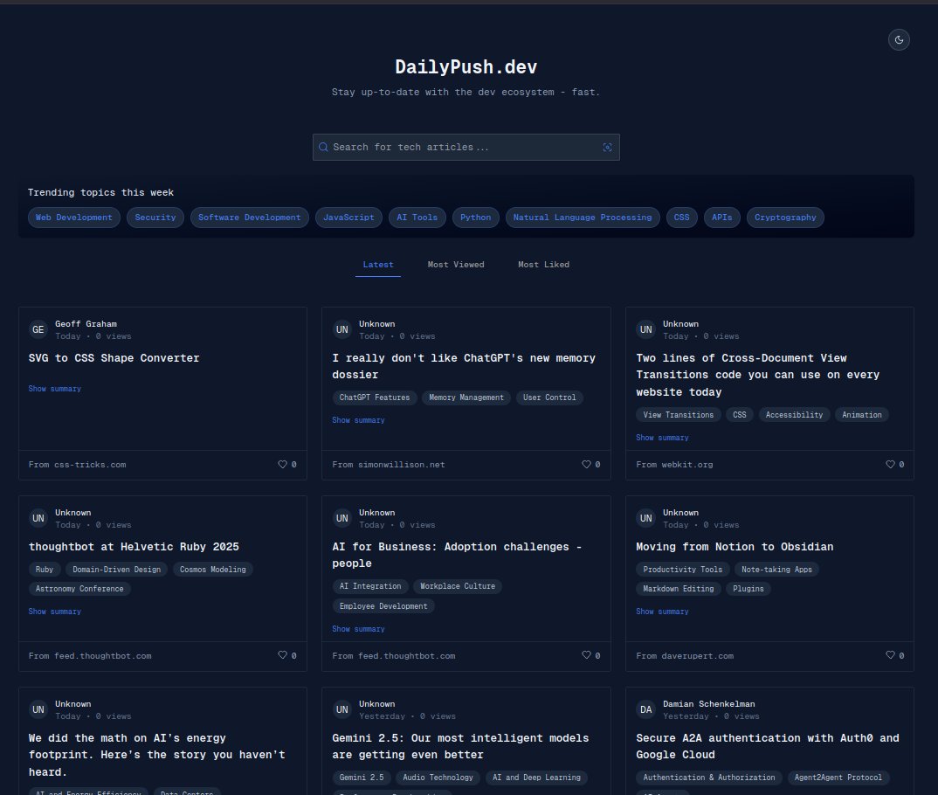
Task: Select the Software Development trending topic
Action: point(250,218)
